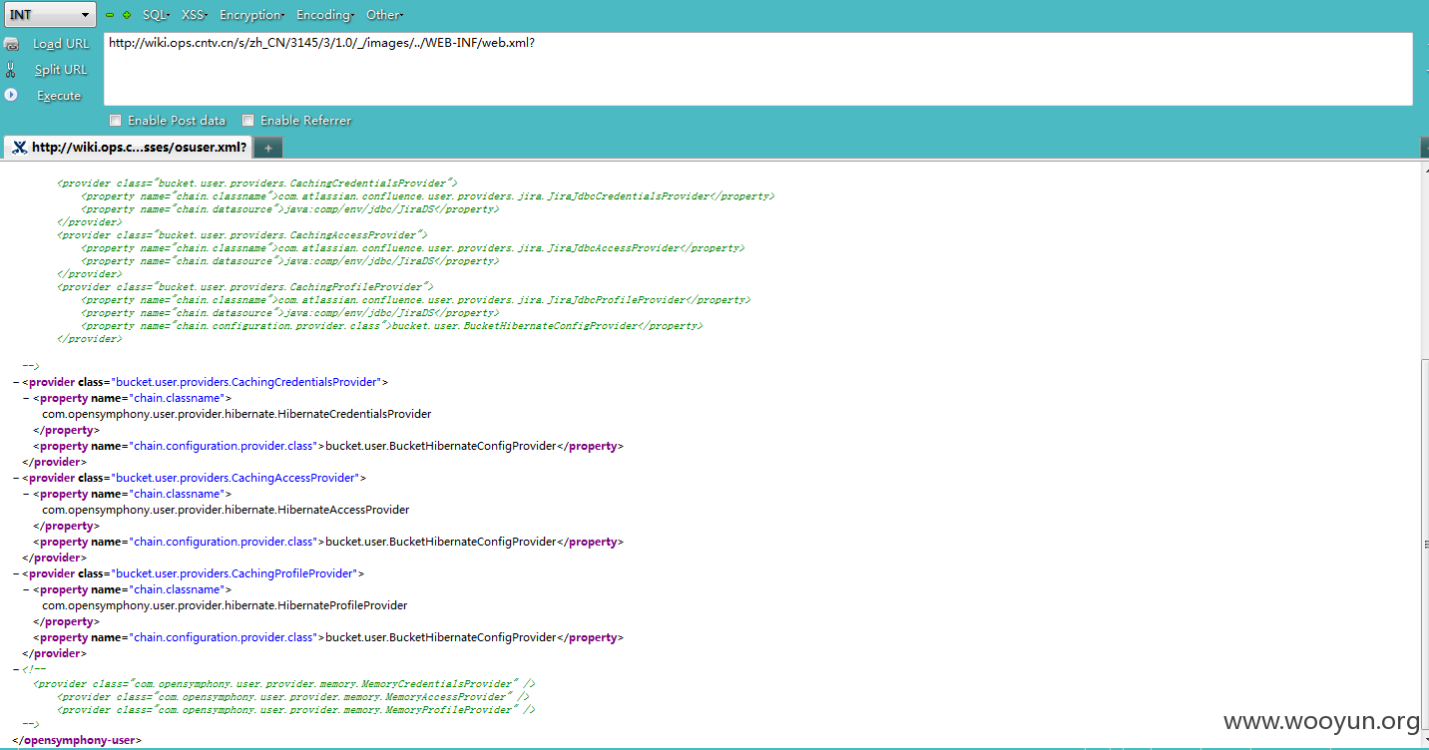Click the vertical scrollbar thumb of the page
Screen dimensions: 1429x750
coord(1423,545)
